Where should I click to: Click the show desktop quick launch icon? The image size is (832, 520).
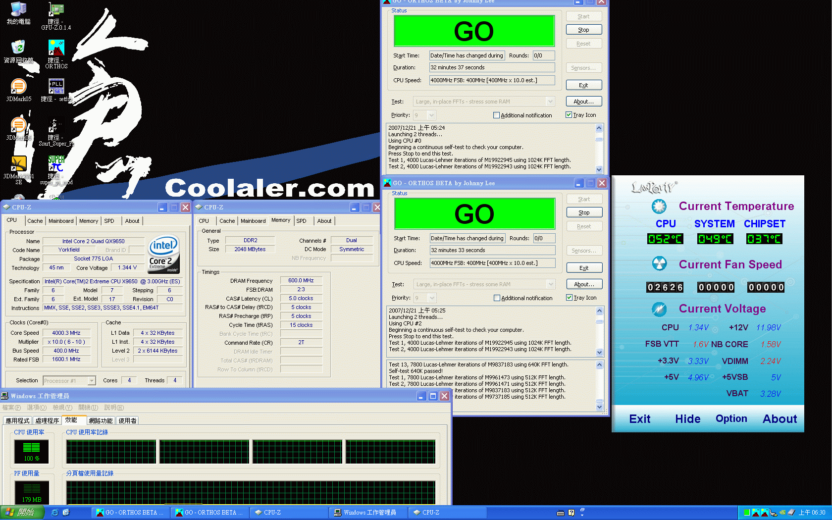[x=66, y=513]
